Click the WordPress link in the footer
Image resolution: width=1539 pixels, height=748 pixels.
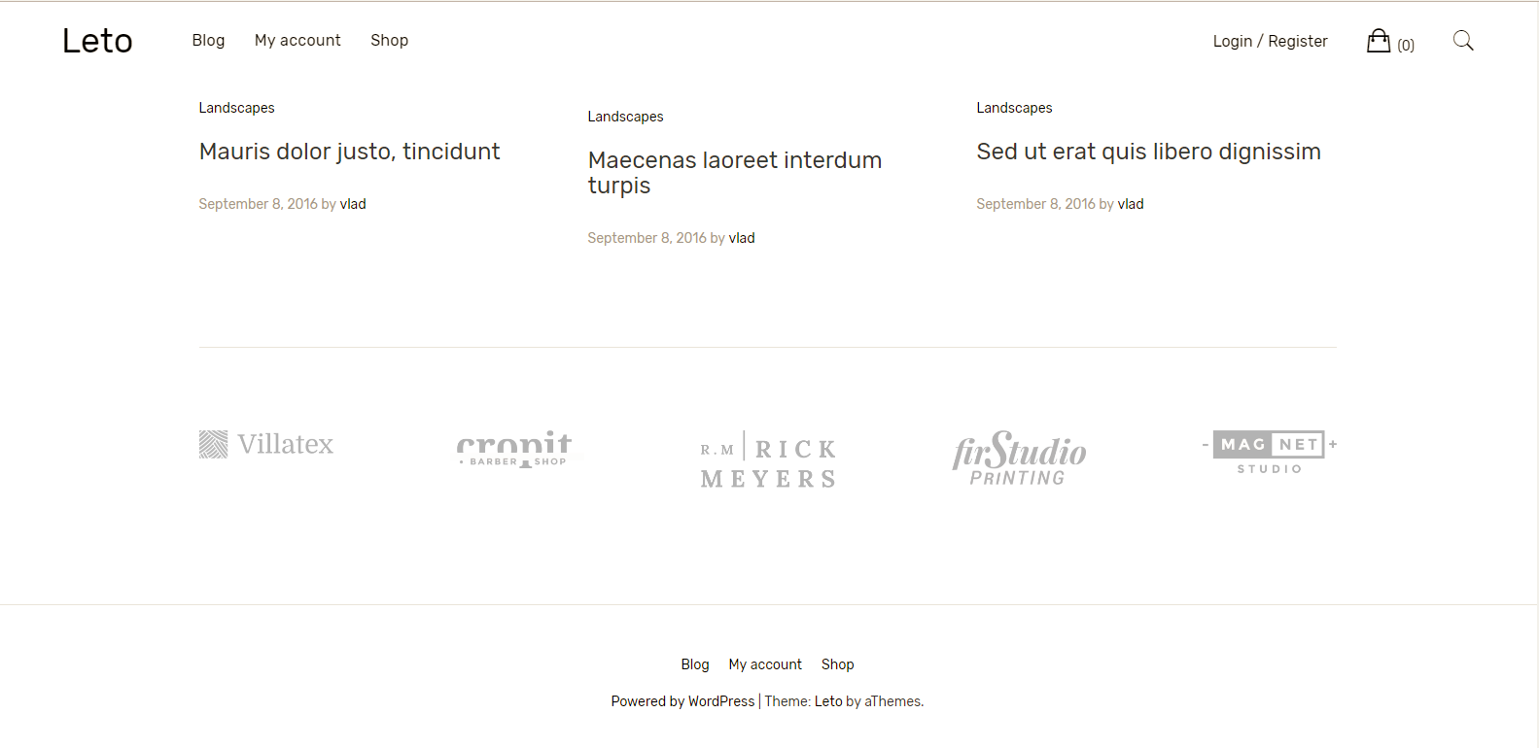tap(720, 701)
